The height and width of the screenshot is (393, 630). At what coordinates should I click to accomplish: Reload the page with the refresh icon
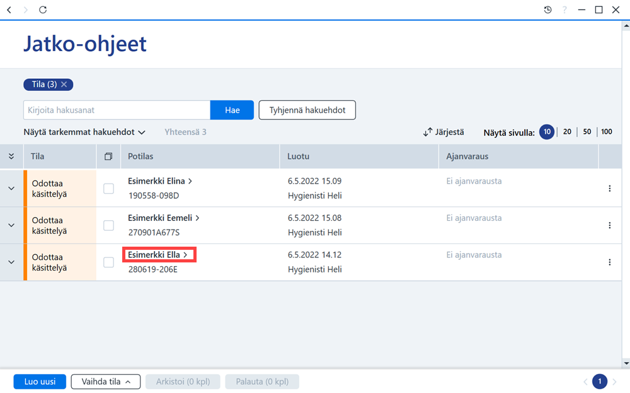pyautogui.click(x=43, y=9)
